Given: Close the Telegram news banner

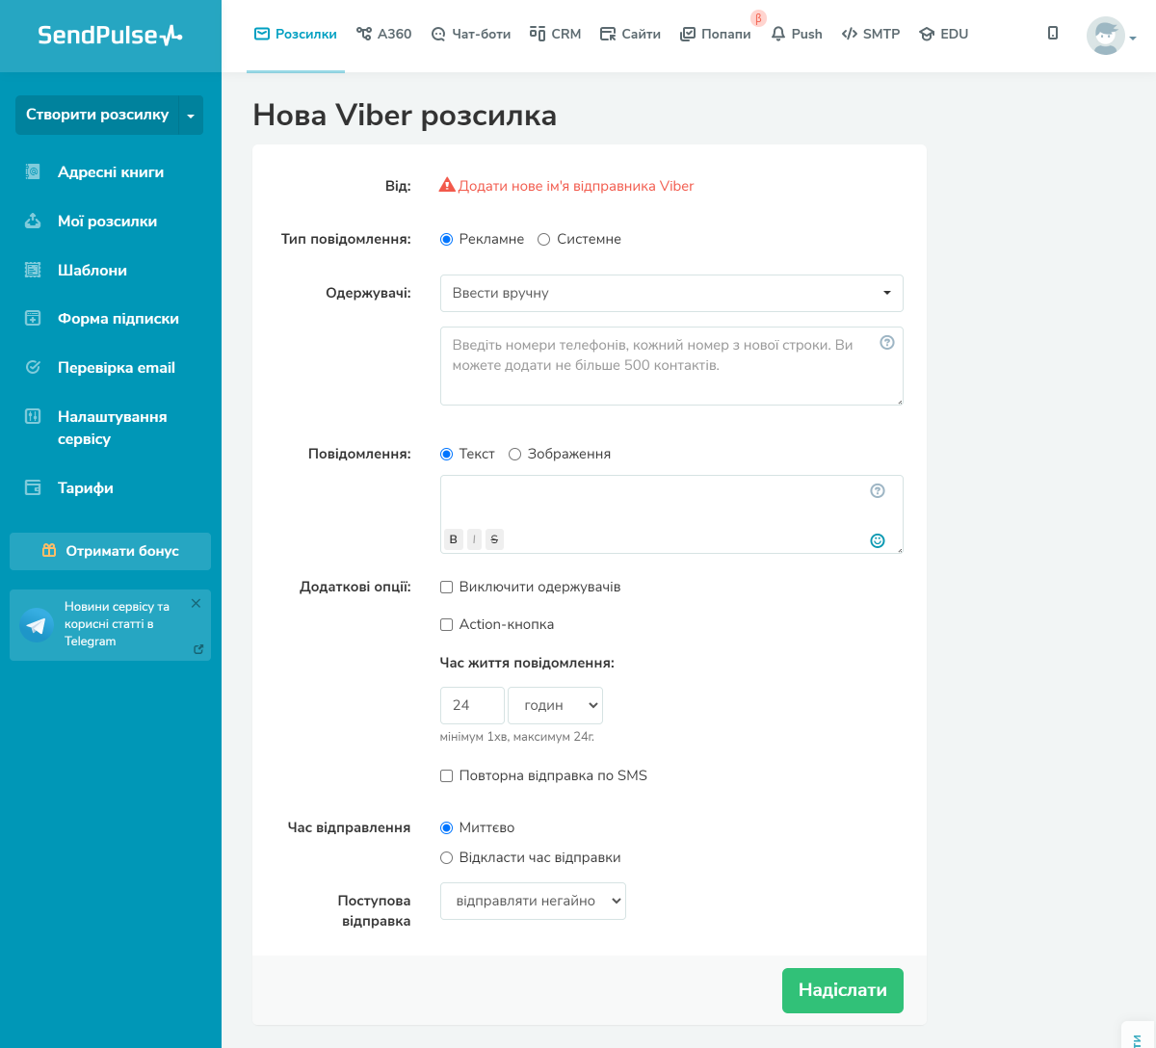Looking at the screenshot, I should coord(196,603).
